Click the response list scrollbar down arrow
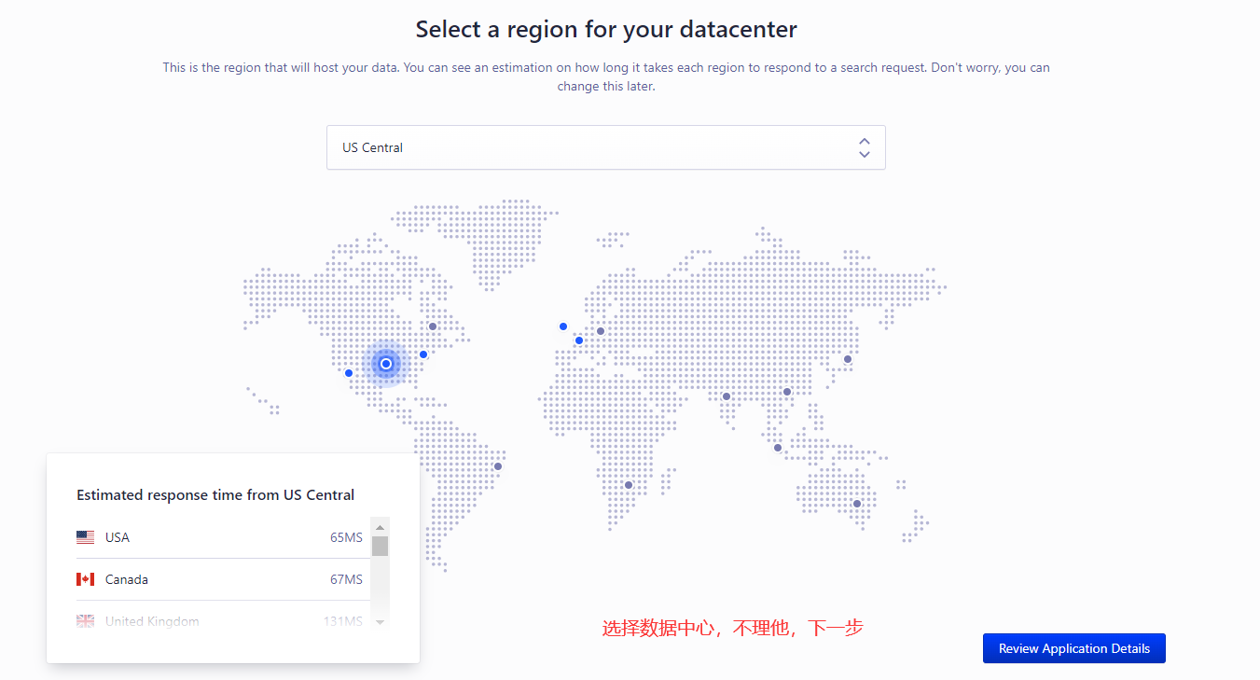 point(380,621)
